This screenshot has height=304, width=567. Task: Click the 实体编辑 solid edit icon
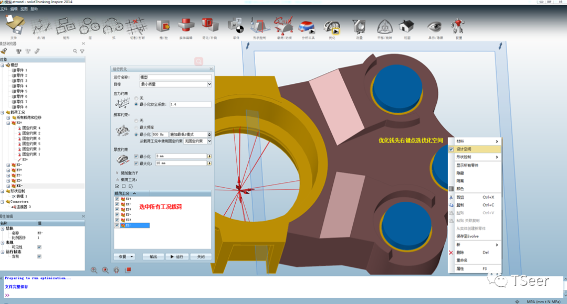pyautogui.click(x=185, y=25)
